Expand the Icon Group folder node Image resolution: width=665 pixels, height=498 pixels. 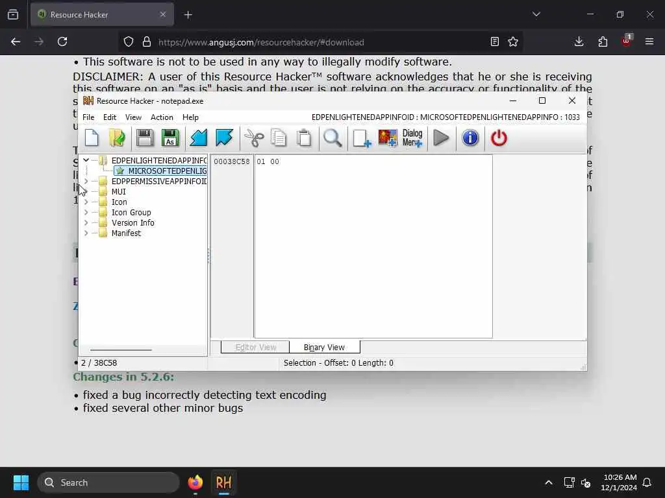(86, 212)
